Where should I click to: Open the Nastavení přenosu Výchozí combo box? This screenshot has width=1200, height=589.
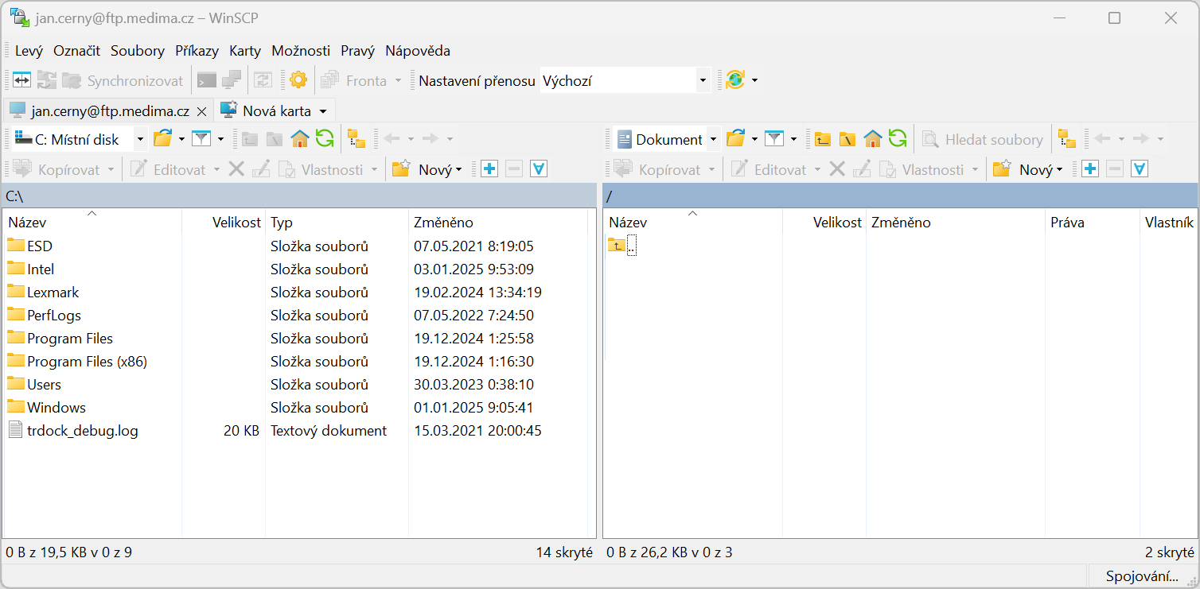(625, 80)
